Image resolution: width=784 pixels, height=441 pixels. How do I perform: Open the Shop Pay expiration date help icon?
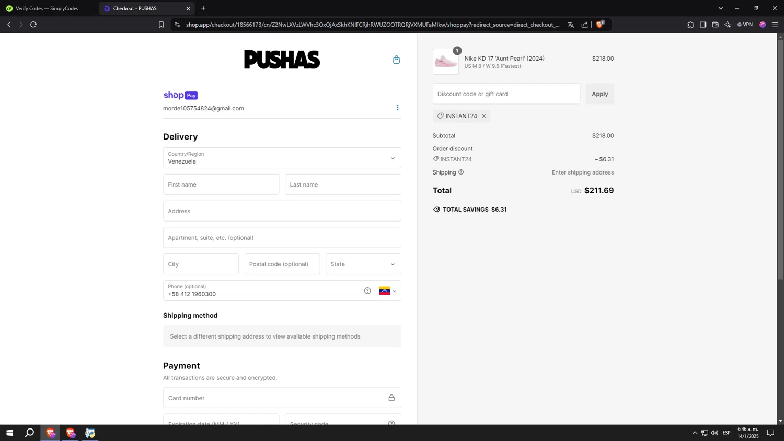[391, 422]
